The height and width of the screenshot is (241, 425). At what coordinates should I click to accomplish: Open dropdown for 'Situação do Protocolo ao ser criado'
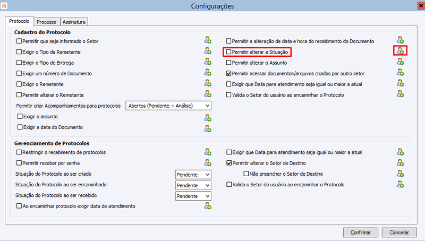pos(193,175)
